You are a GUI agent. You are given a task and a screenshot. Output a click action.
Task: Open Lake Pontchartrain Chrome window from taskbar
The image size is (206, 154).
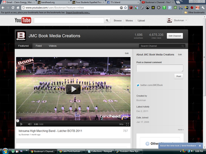pos(71,151)
